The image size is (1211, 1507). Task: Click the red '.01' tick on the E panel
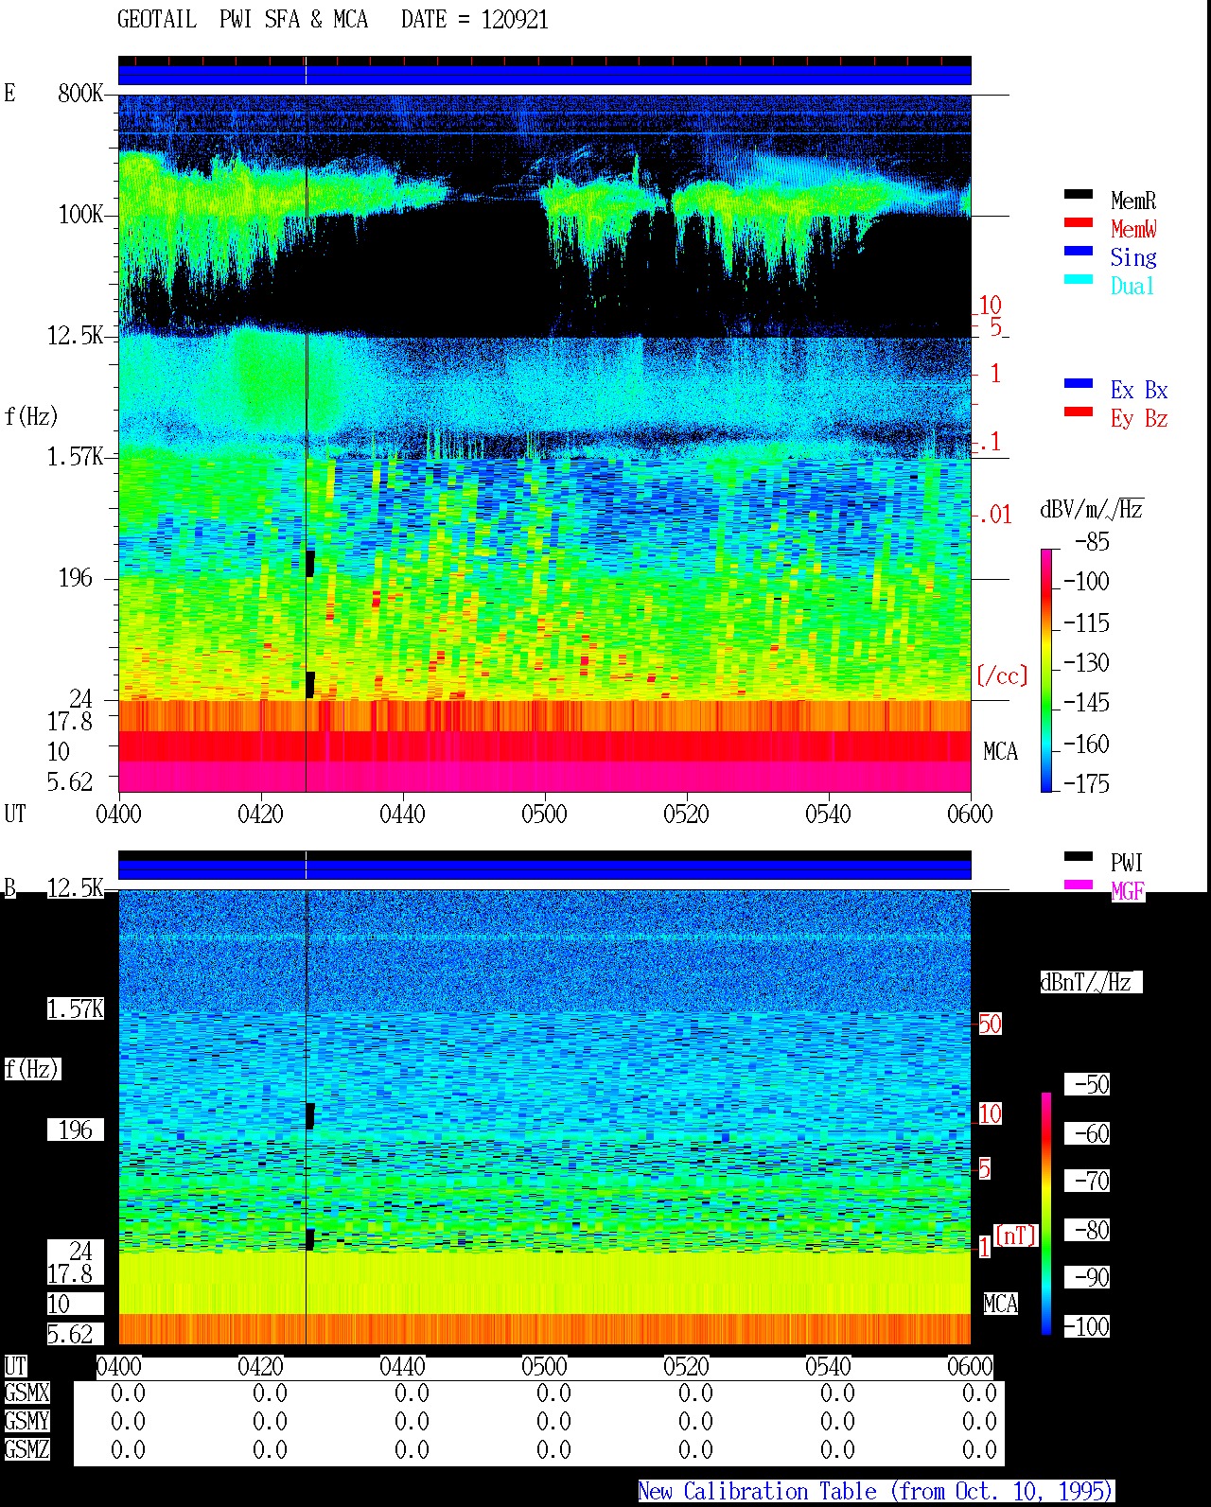tap(995, 515)
